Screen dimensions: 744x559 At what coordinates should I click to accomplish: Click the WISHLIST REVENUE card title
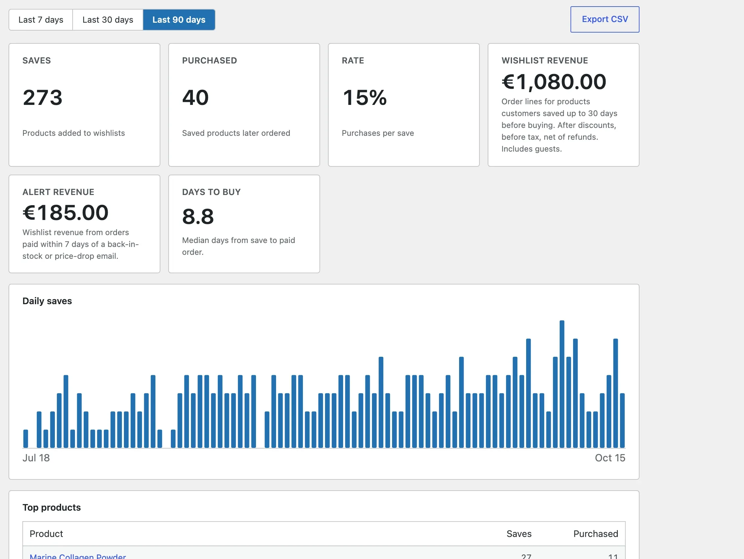point(545,61)
